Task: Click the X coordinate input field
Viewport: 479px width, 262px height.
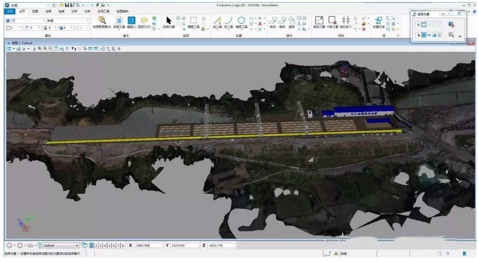Action: (x=148, y=245)
